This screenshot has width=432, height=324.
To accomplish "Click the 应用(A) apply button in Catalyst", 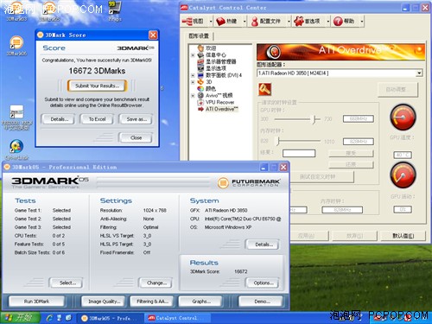I will [309, 236].
